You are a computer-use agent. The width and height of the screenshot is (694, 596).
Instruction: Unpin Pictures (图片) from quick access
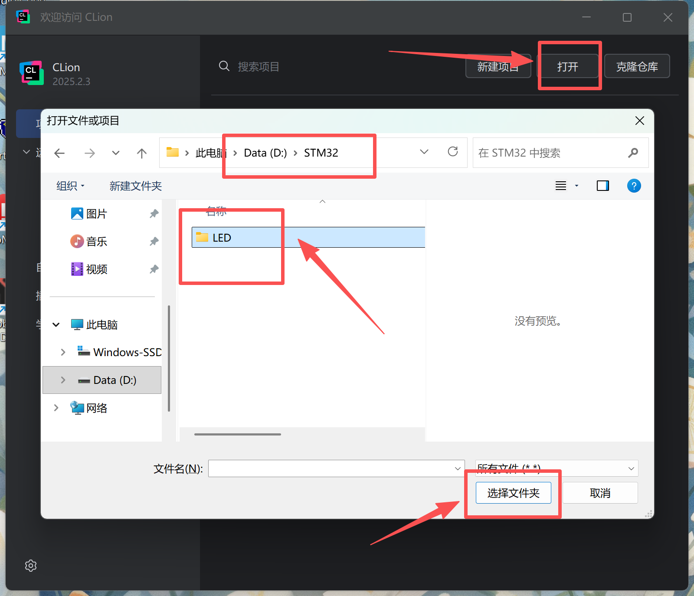click(154, 214)
